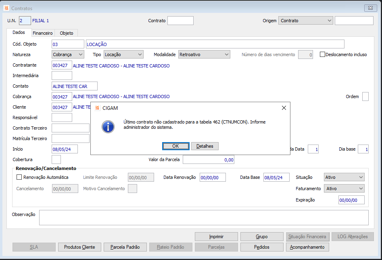This screenshot has width=382, height=260.
Task: Click the Responsável field
Action: coord(62,117)
